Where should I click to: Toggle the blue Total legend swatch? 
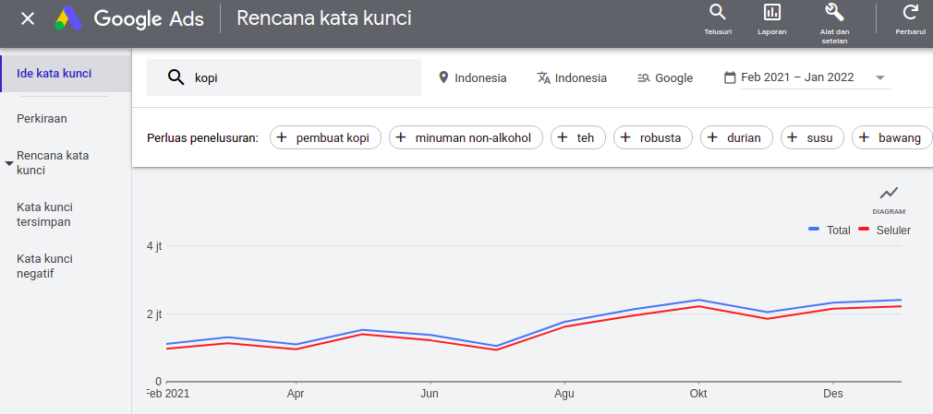(x=815, y=230)
